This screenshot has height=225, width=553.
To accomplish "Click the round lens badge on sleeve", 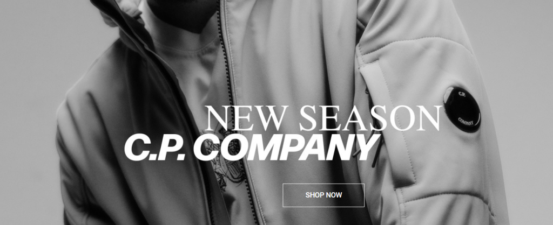I will click(x=462, y=109).
